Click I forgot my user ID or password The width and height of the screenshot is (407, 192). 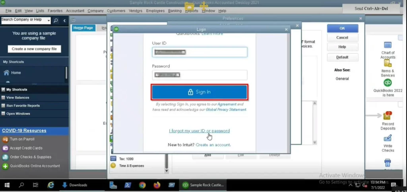[x=200, y=131]
